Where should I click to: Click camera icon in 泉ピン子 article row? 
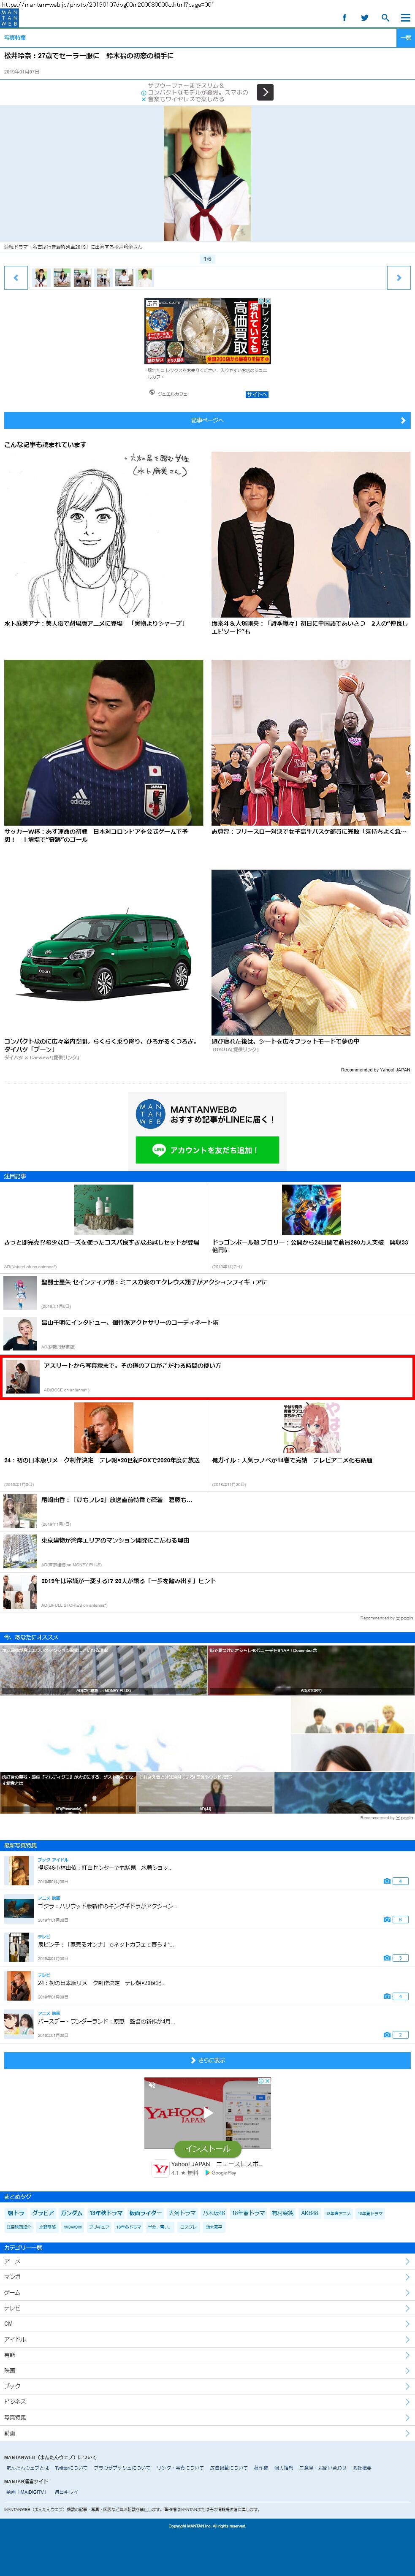[x=387, y=1958]
